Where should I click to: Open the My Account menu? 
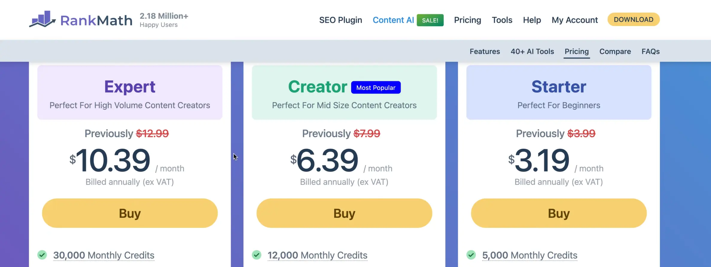click(575, 20)
